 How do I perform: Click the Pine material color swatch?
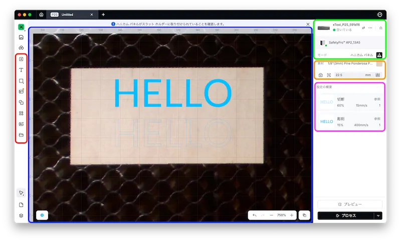379,64
